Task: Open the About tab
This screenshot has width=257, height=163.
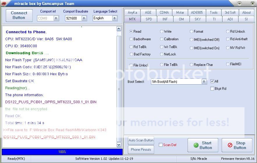Action: pyautogui.click(x=246, y=13)
